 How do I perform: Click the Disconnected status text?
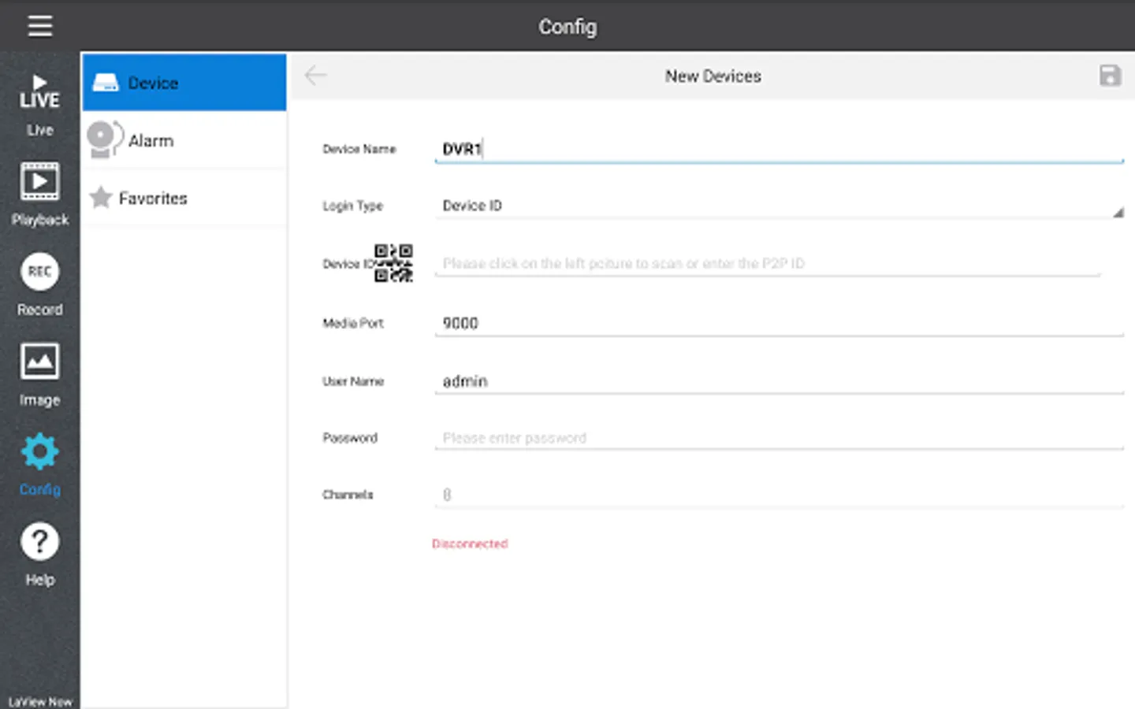click(x=470, y=544)
